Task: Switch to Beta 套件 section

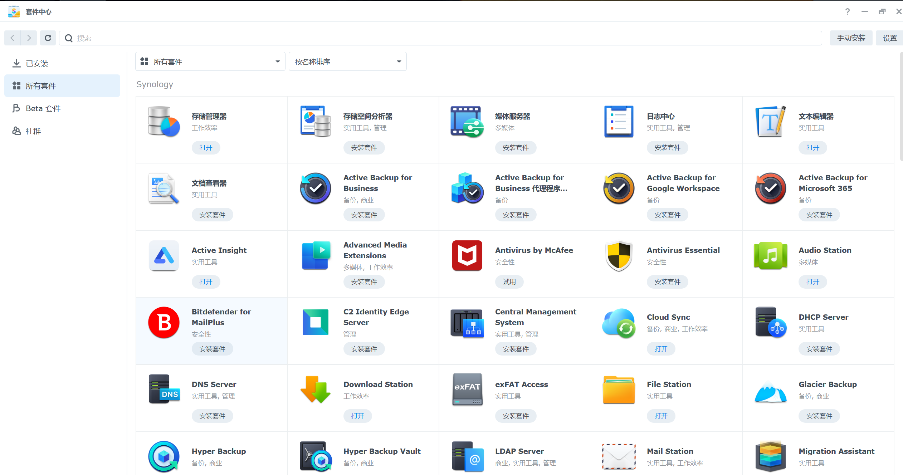Action: click(x=43, y=108)
